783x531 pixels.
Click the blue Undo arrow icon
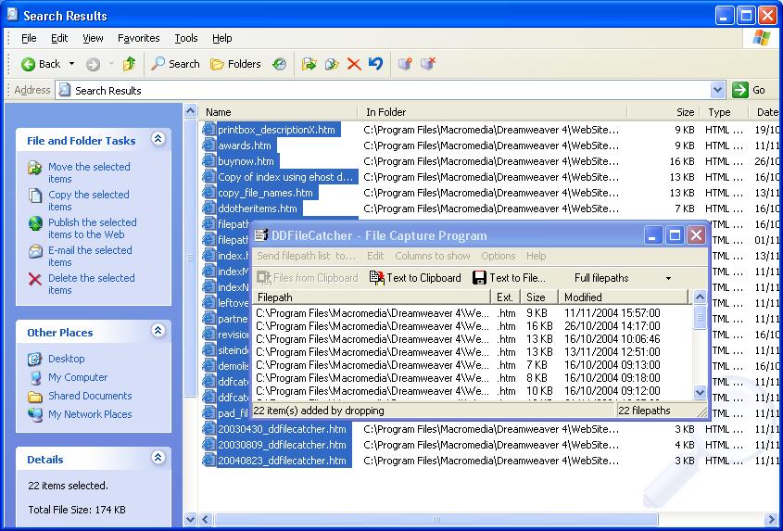375,64
